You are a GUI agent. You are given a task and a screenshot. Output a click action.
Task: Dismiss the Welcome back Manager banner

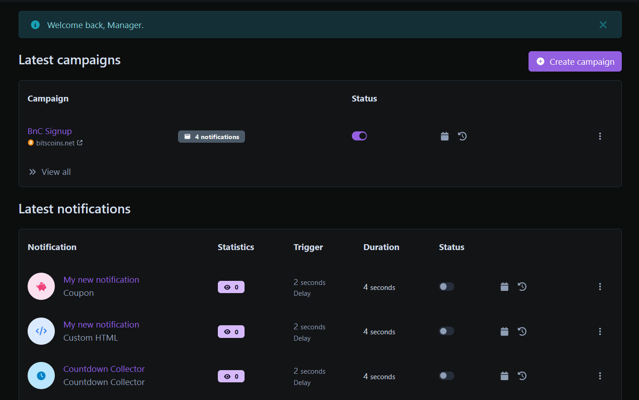(603, 25)
